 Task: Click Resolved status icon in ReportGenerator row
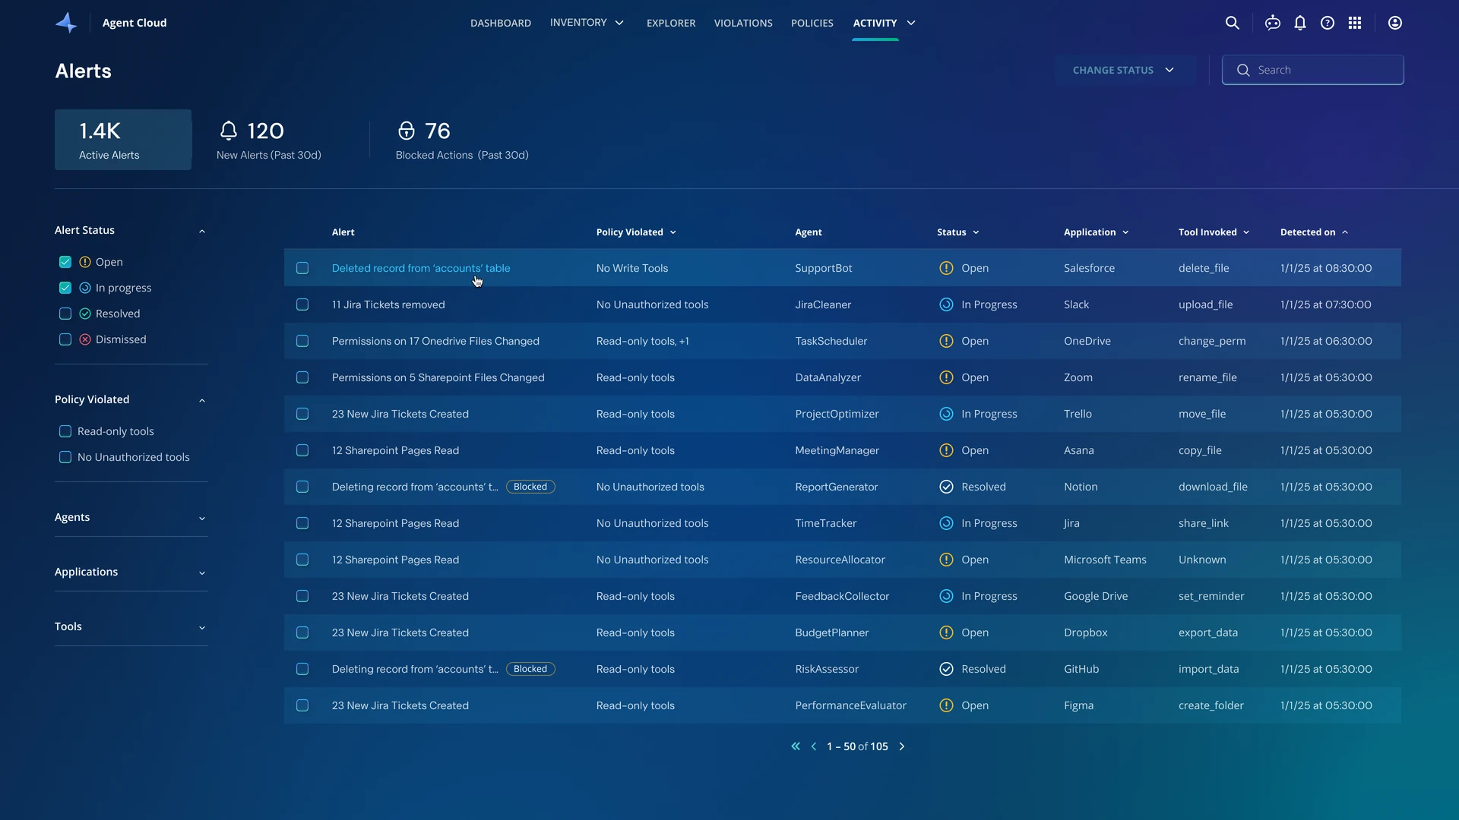coord(946,487)
